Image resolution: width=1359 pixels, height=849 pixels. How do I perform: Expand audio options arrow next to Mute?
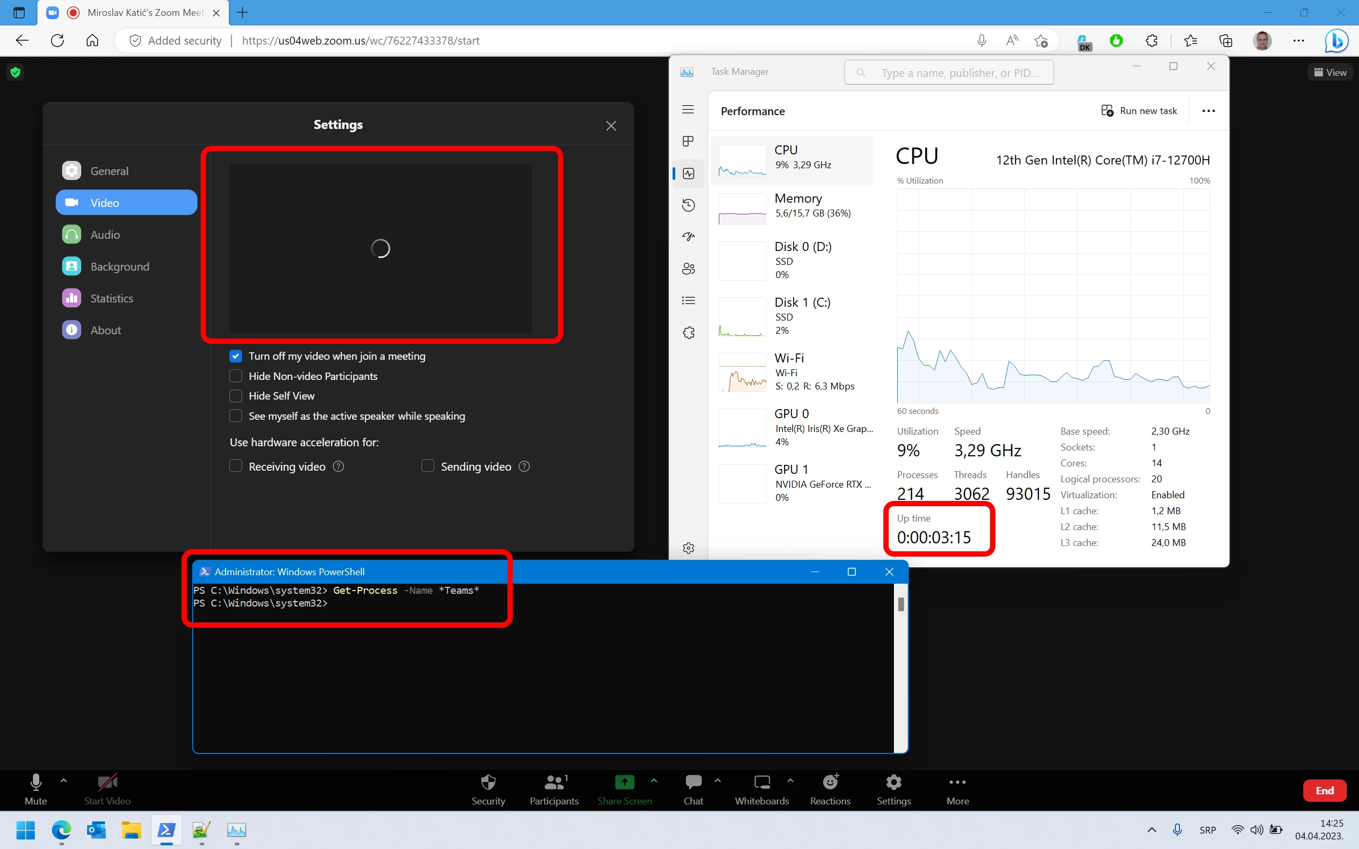point(64,781)
